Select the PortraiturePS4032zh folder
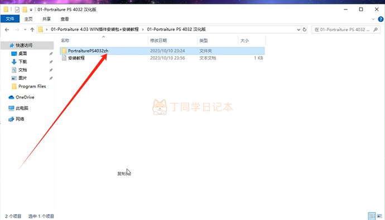The width and height of the screenshot is (385, 220). pyautogui.click(x=162, y=51)
